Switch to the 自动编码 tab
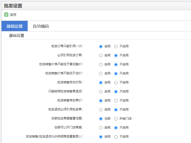191x143 pixels. pyautogui.click(x=41, y=26)
